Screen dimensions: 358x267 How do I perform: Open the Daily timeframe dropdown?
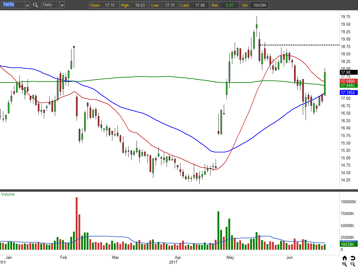pos(62,5)
